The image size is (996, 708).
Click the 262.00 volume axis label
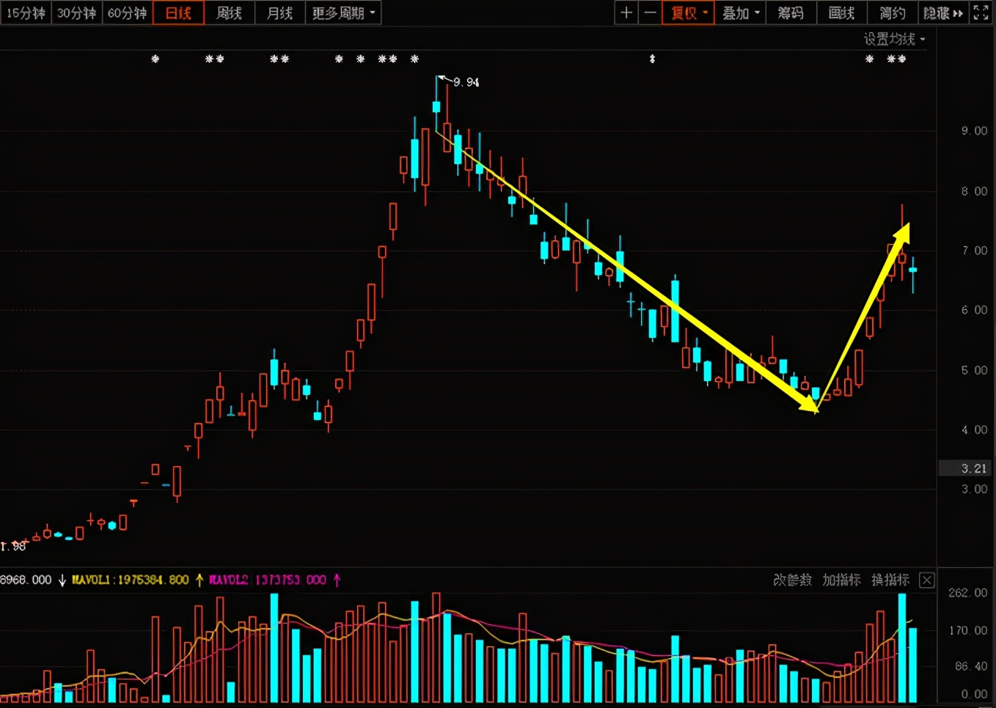pos(968,593)
